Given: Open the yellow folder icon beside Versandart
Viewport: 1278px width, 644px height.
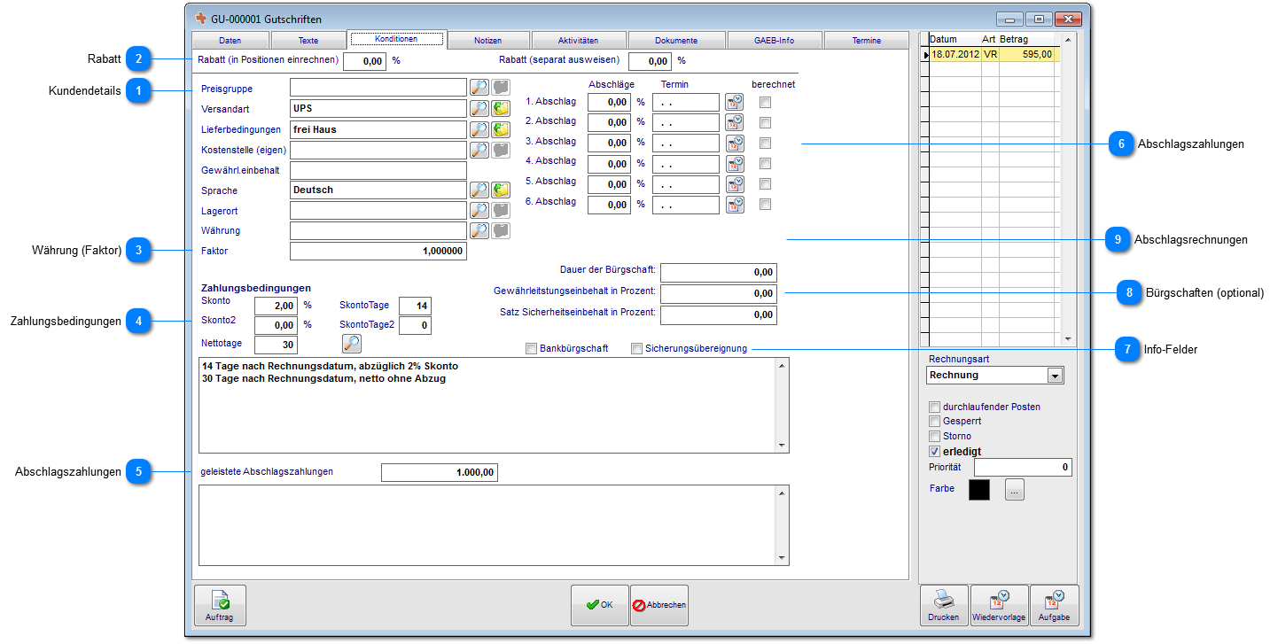Looking at the screenshot, I should (x=502, y=108).
